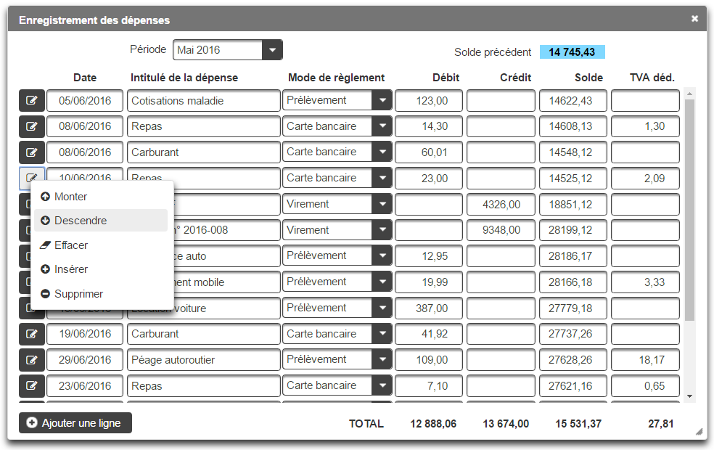Open Carte bancaire dropdown for Repas 7,10
The image size is (714, 450).
382,385
